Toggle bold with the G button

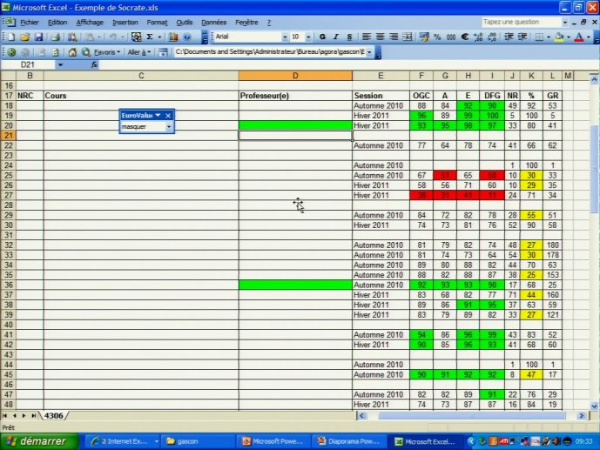tap(322, 37)
